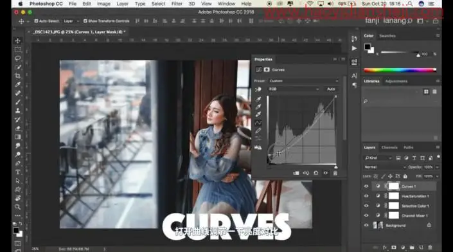
Task: Select the Clone Stamp tool
Action: (x=18, y=111)
